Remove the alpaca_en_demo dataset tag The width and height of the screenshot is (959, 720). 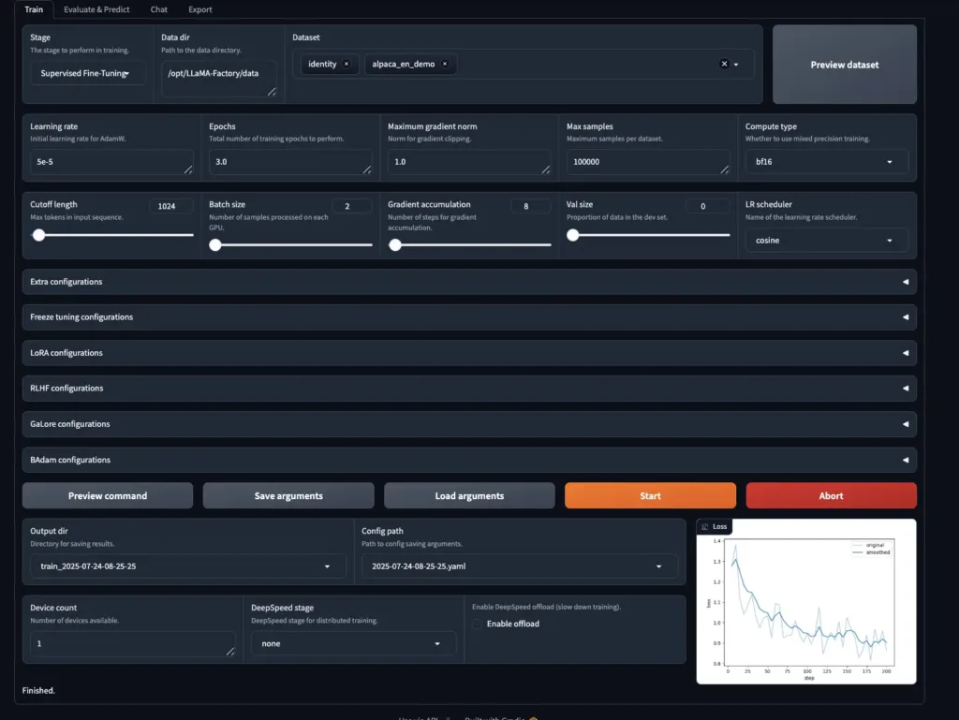[x=445, y=65]
